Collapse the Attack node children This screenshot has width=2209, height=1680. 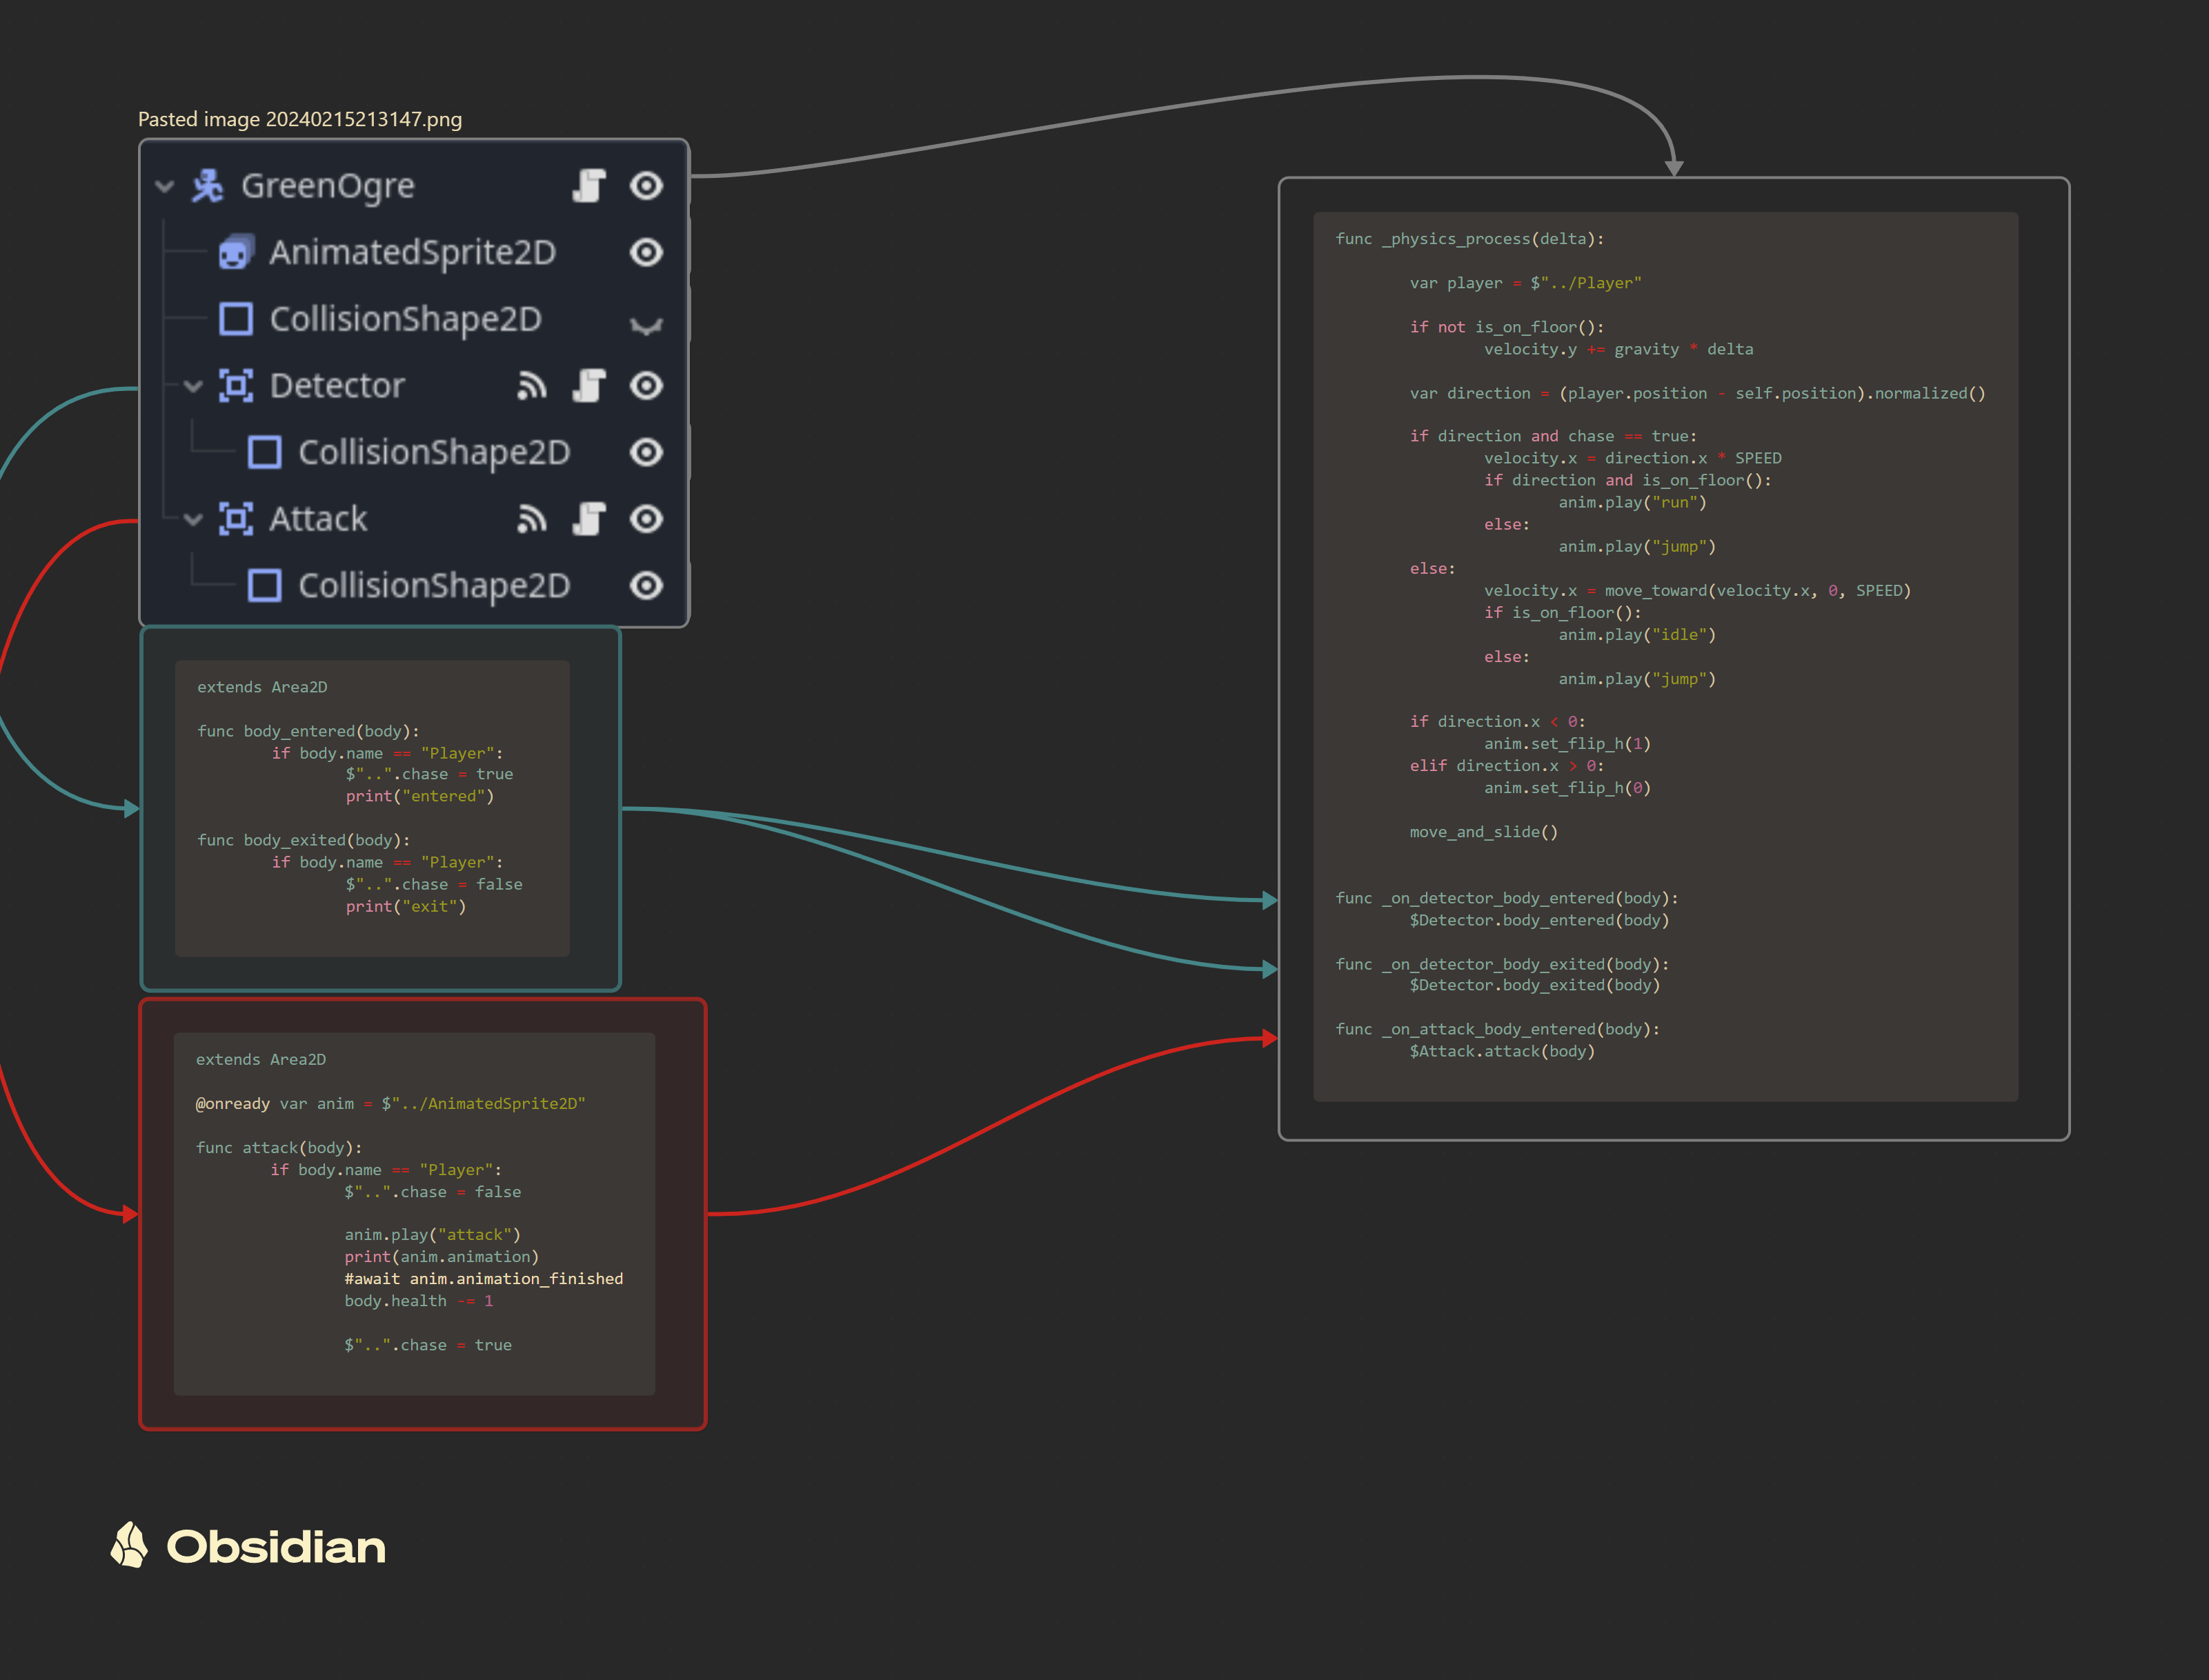point(193,519)
